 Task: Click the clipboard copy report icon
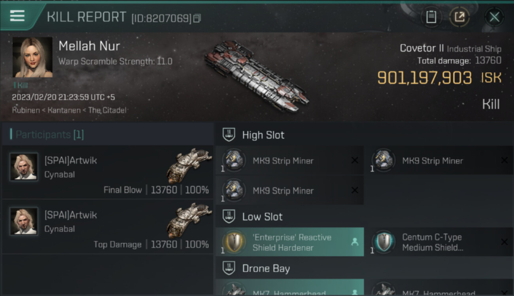431,17
